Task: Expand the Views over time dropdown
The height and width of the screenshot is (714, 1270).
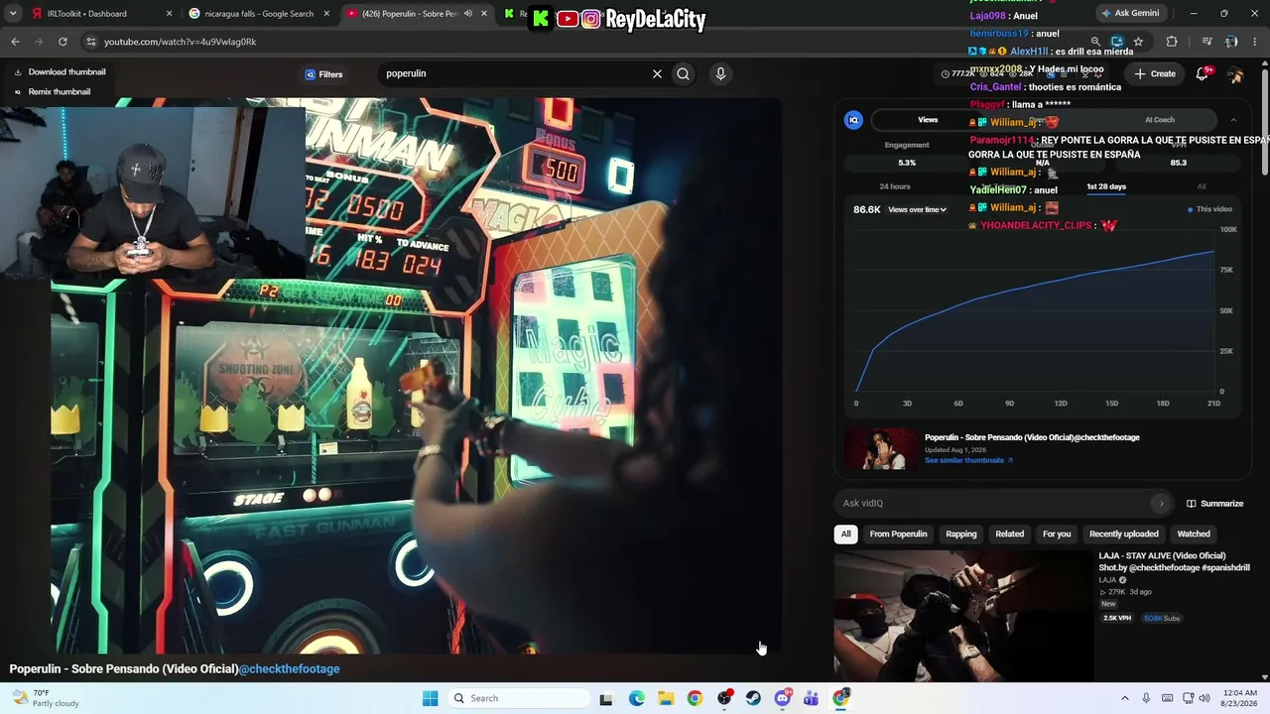Action: click(918, 209)
